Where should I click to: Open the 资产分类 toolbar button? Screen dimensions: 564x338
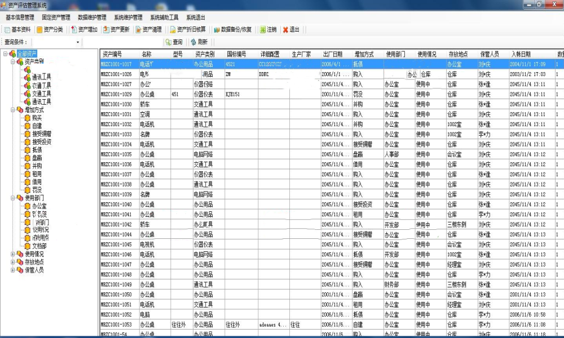coord(50,29)
